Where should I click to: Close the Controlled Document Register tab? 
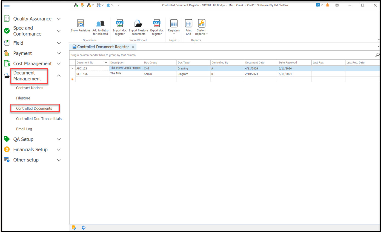(133, 47)
